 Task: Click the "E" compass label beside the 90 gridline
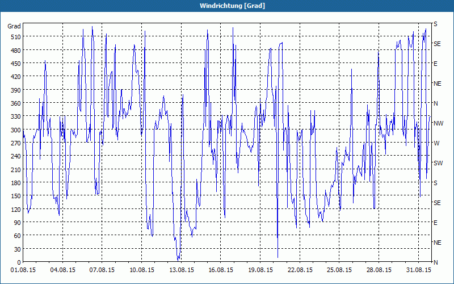click(435, 223)
